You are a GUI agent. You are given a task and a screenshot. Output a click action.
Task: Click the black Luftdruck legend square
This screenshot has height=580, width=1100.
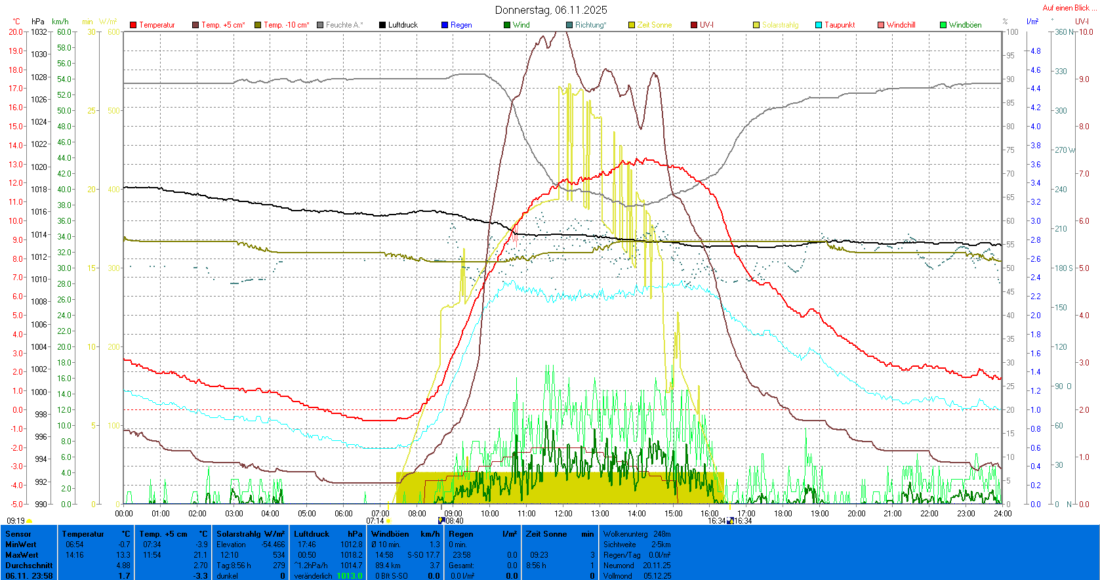(x=382, y=25)
